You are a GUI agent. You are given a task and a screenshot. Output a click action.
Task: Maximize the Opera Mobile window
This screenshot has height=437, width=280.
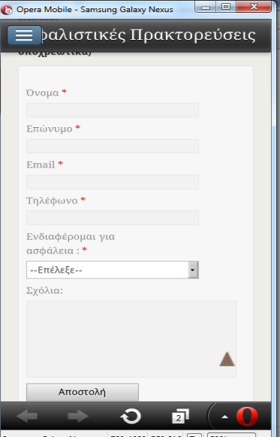(x=226, y=7)
